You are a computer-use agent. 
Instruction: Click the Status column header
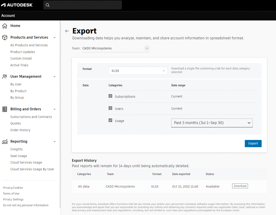point(210,174)
